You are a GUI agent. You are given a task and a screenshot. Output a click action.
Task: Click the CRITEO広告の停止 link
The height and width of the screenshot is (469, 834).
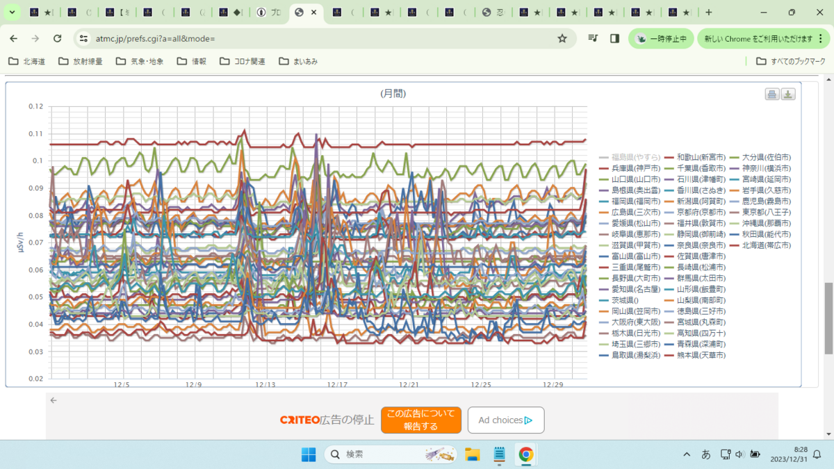pos(327,420)
